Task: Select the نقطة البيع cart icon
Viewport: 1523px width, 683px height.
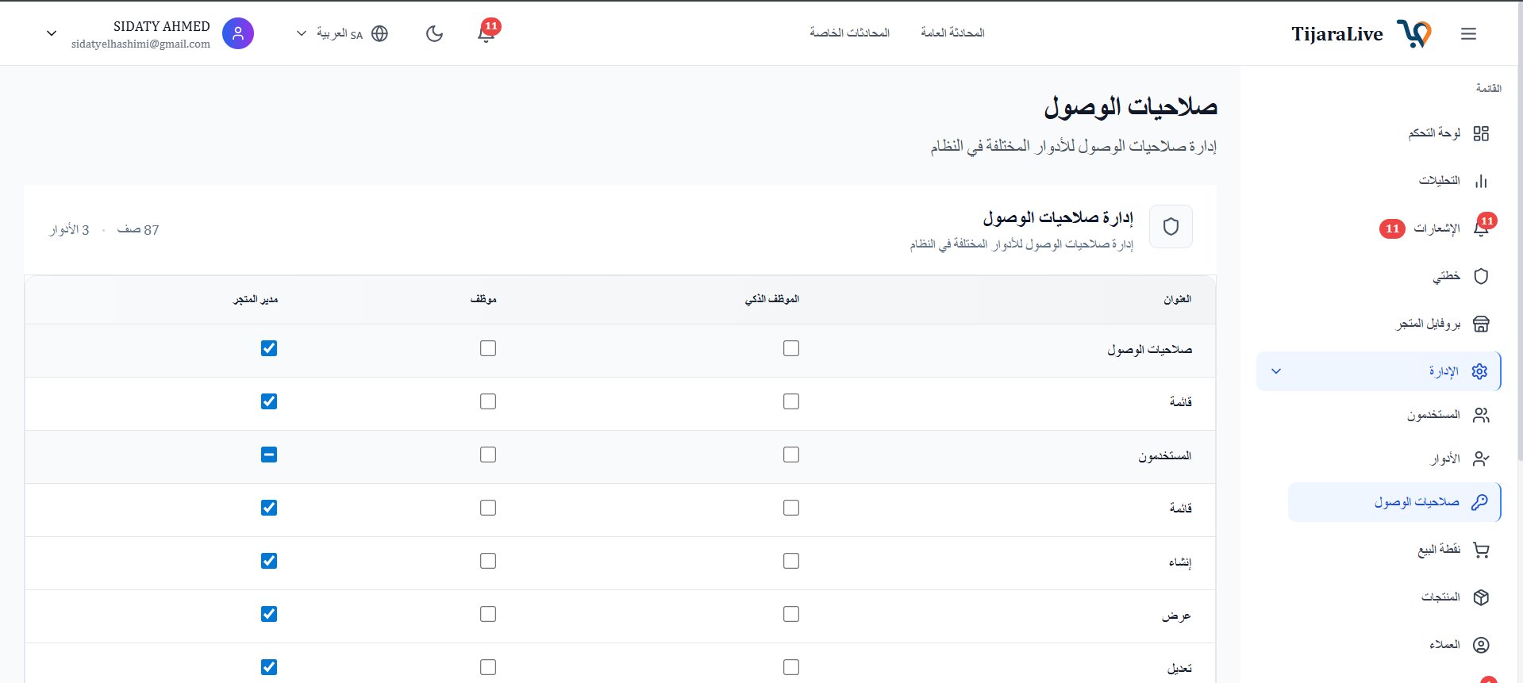Action: point(1481,550)
